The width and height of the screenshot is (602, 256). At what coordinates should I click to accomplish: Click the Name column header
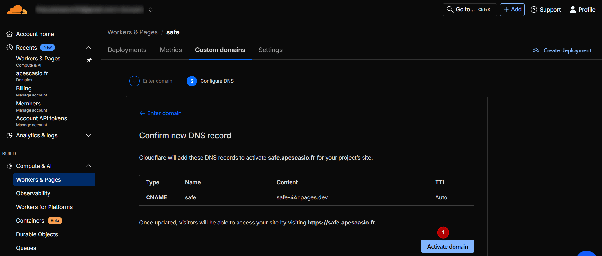(193, 182)
